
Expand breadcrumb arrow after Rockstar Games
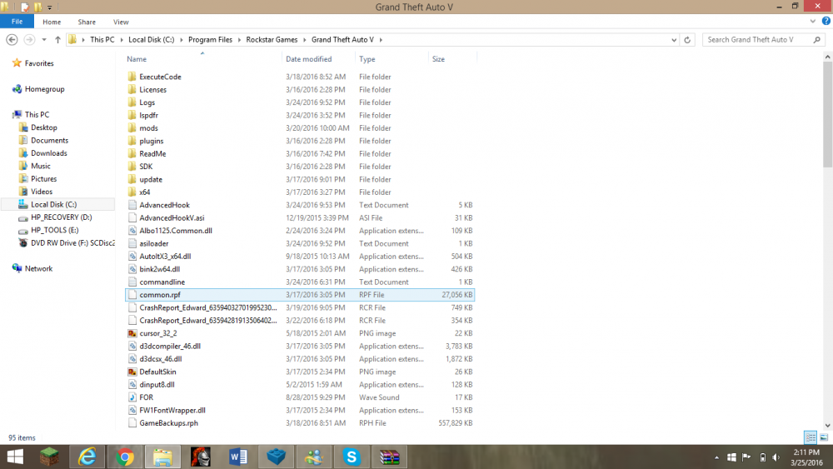click(304, 40)
